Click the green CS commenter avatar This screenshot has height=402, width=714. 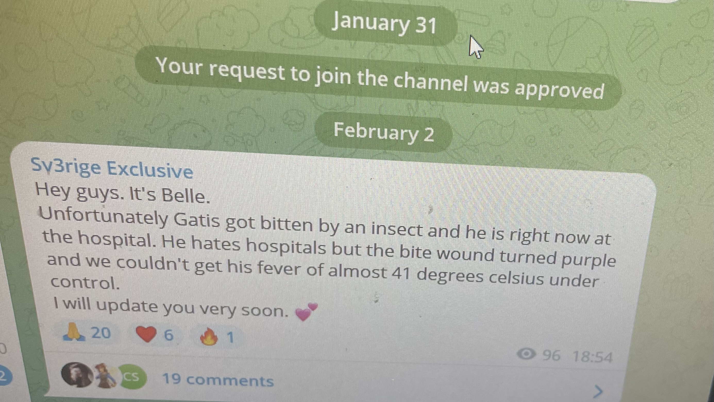point(131,377)
